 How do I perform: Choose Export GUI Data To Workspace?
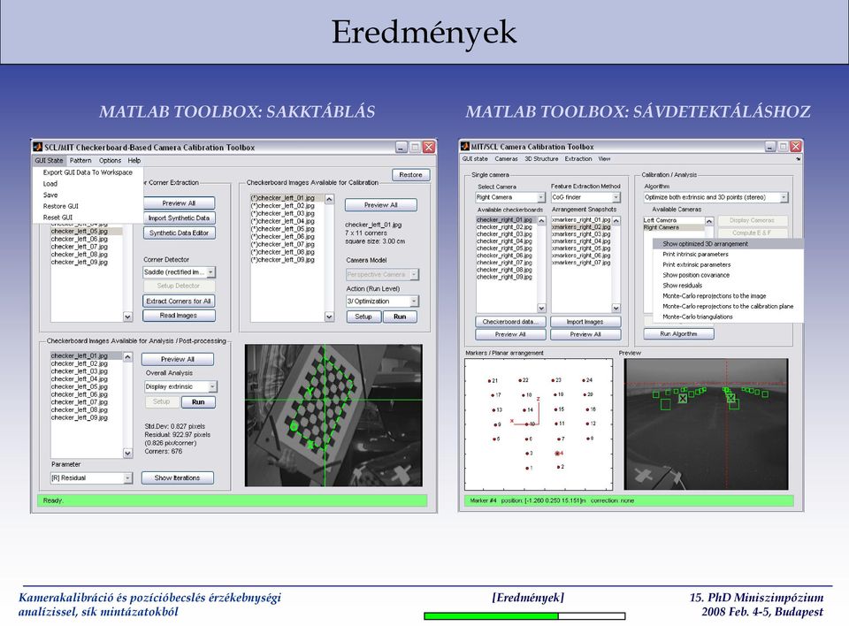point(88,172)
